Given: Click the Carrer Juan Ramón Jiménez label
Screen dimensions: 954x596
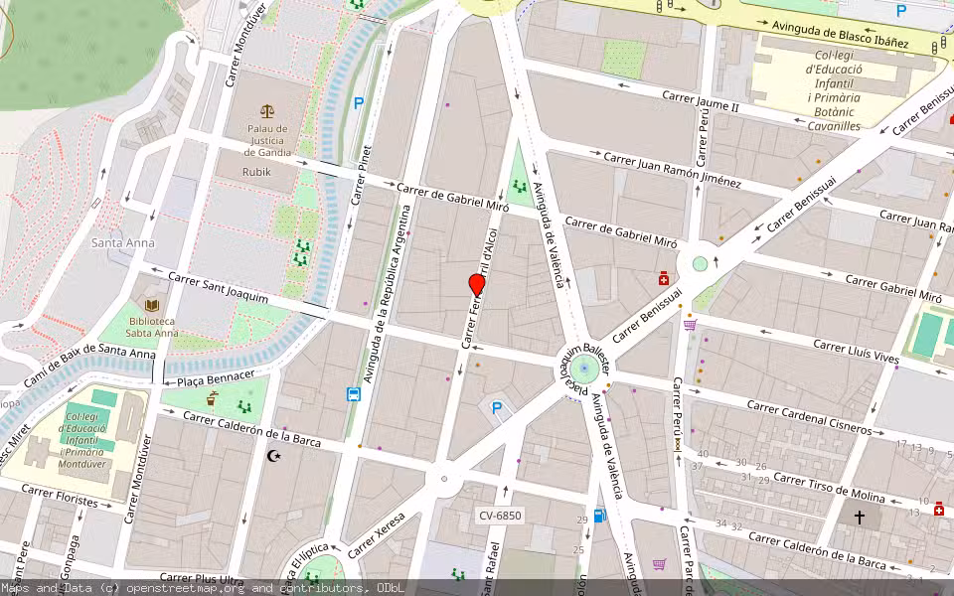Looking at the screenshot, I should click(x=673, y=170).
